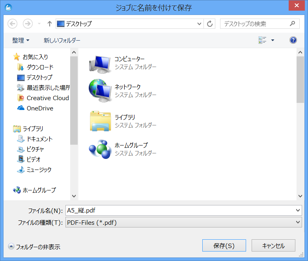Viewport: 308px width, 261px height.
Task: Click 保存(S) to save the file
Action: tap(224, 246)
